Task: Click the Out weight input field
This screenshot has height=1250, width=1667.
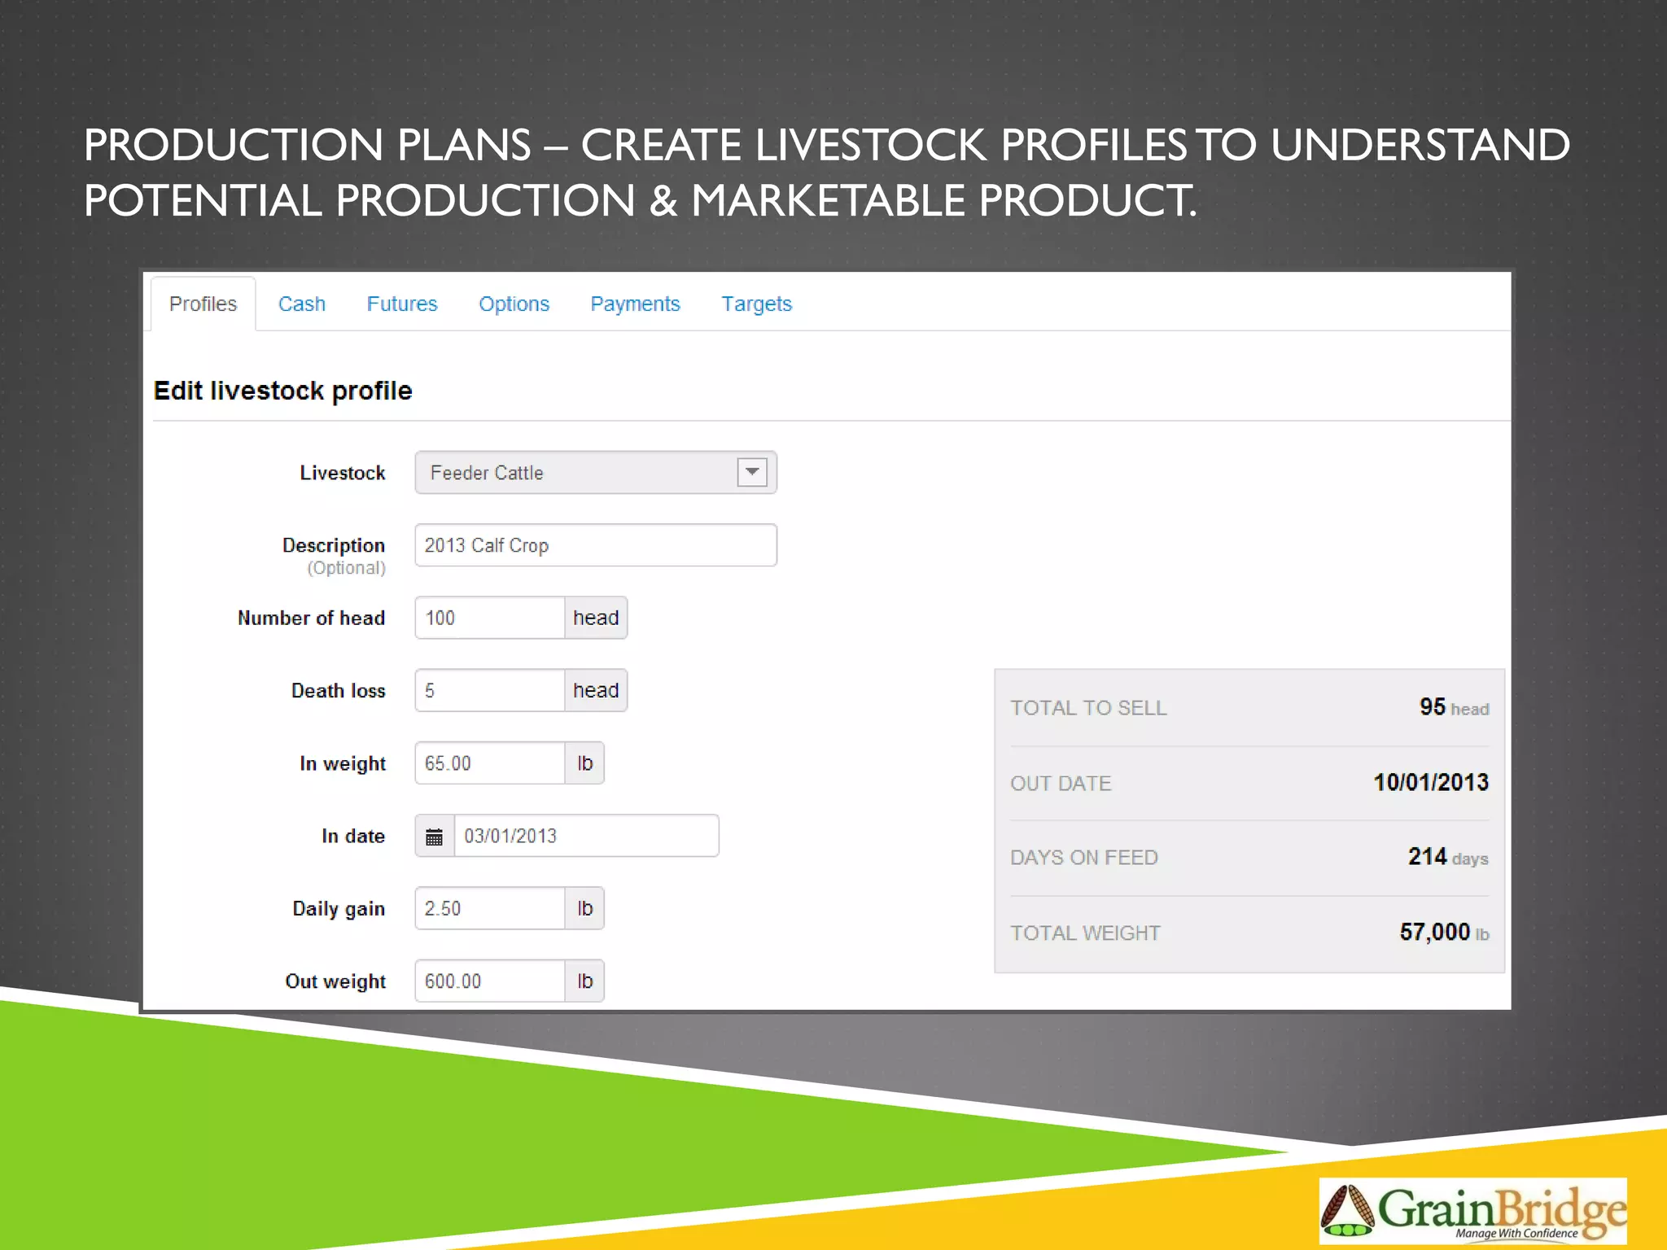Action: pos(489,981)
